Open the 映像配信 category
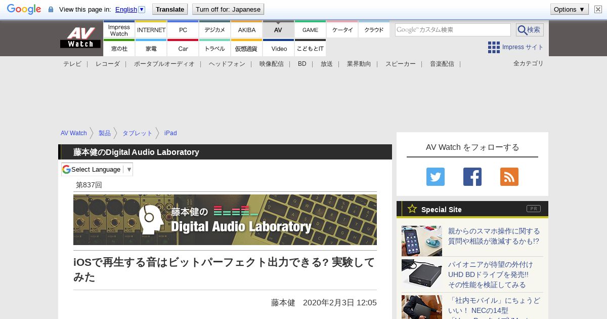The width and height of the screenshot is (607, 319). [x=272, y=64]
